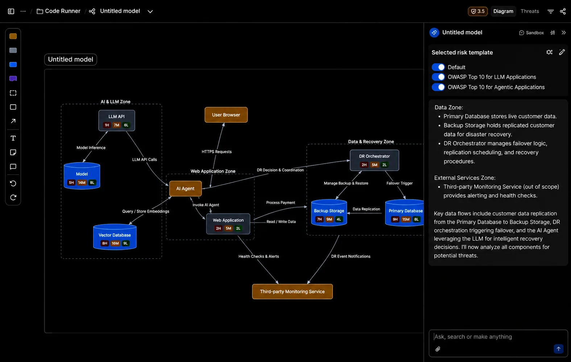This screenshot has height=362, width=571.
Task: Expand the Untitled model title dropdown
Action: click(150, 11)
